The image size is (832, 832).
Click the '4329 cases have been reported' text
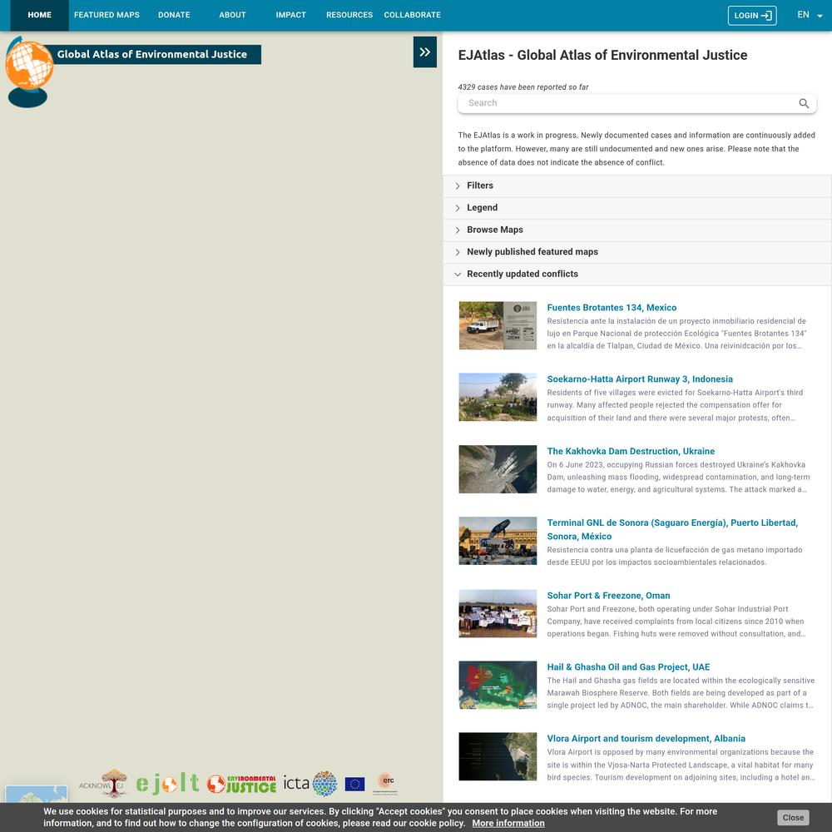tap(523, 87)
